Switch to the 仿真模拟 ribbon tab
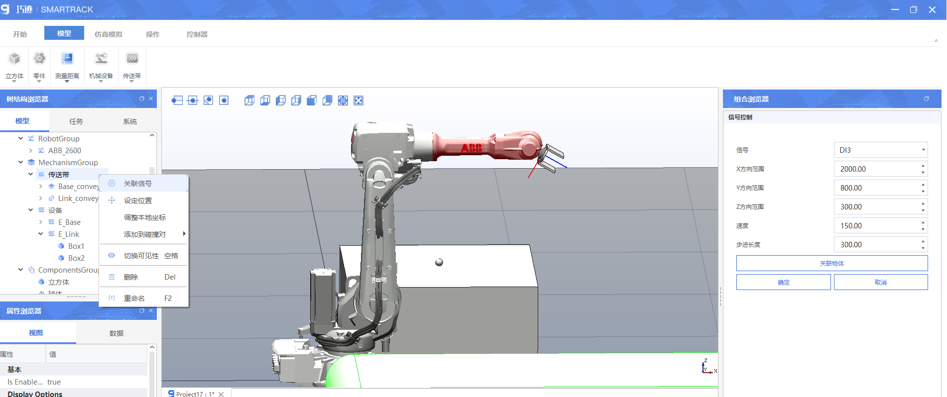 coord(109,34)
